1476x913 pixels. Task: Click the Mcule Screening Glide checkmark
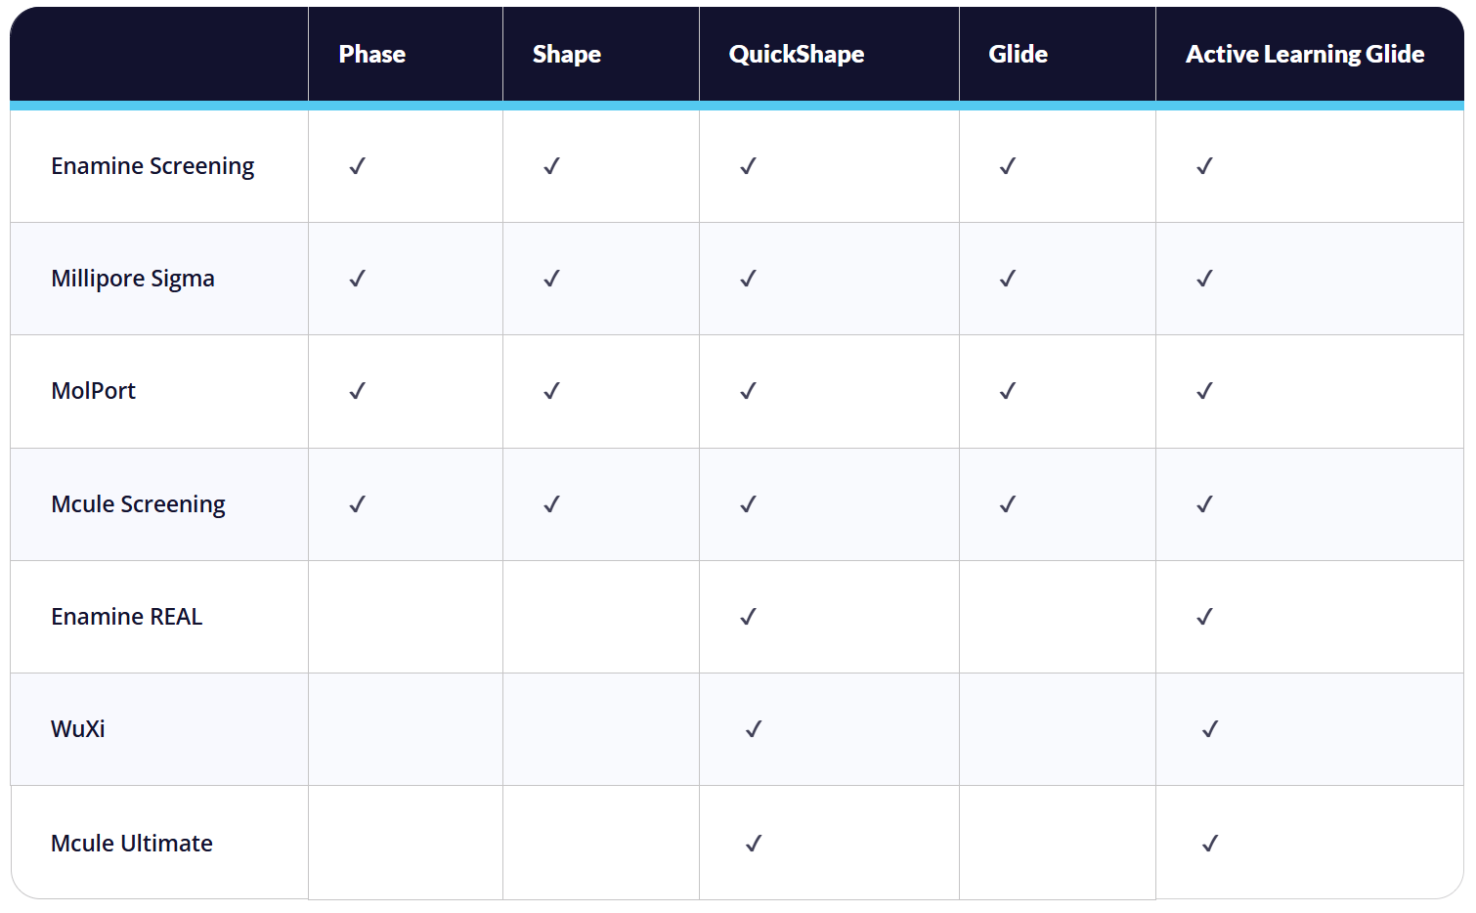[x=1008, y=504]
